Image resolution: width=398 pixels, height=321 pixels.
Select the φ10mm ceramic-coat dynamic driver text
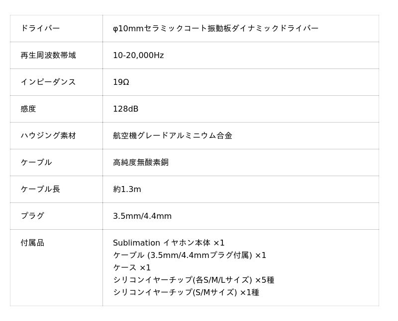pos(215,29)
